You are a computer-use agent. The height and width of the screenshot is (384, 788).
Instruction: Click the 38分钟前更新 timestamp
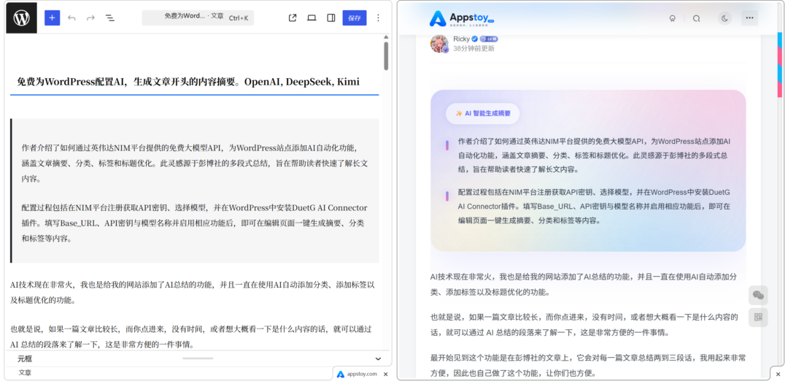coord(474,49)
